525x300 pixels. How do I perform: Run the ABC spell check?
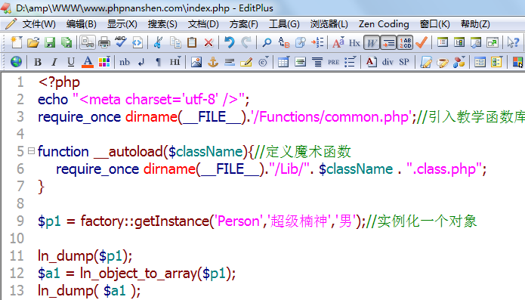pyautogui.click(x=121, y=42)
